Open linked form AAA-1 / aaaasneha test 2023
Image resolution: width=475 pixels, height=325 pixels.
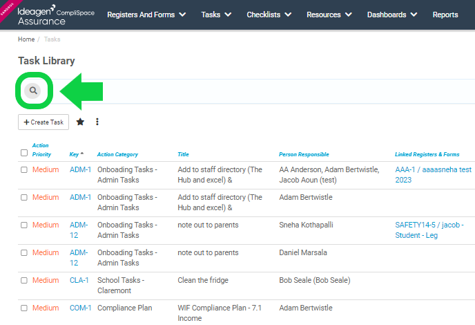click(x=433, y=175)
